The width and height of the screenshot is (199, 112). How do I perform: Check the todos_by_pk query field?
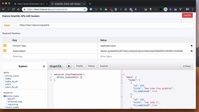point(4,82)
